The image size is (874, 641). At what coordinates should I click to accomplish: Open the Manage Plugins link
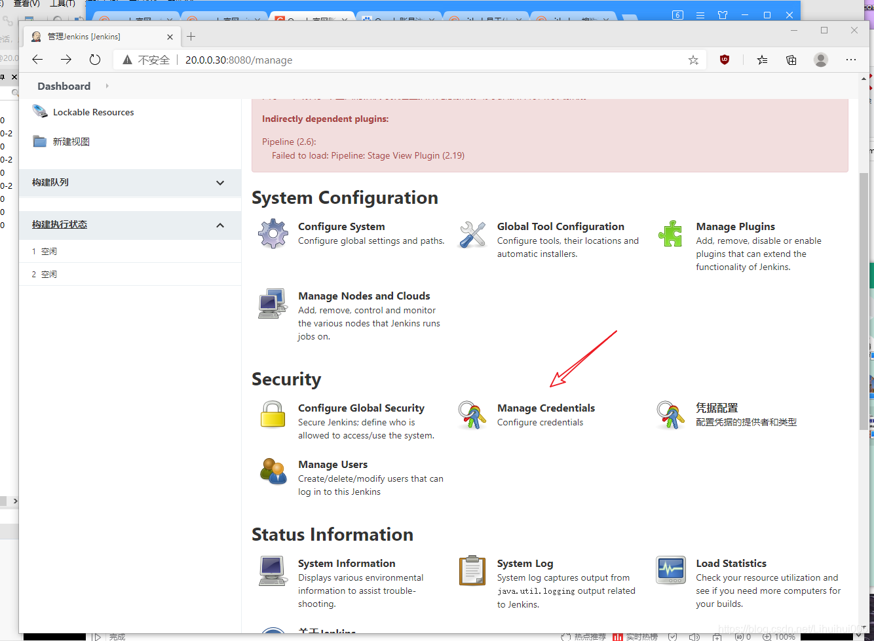736,227
